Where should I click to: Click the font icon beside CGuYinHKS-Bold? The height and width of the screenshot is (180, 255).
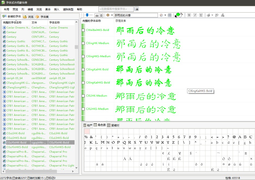[x=4, y=147]
